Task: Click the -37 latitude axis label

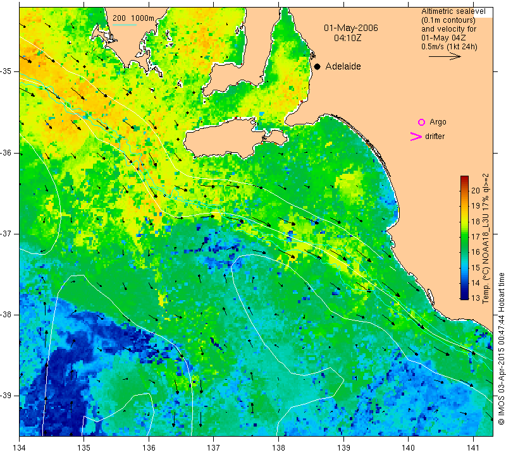Action: 6,233
